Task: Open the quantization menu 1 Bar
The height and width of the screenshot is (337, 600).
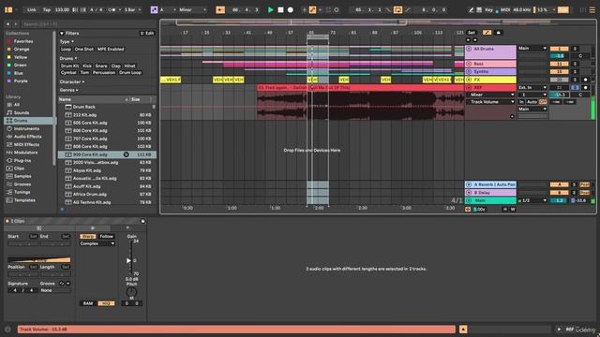Action: (x=132, y=10)
